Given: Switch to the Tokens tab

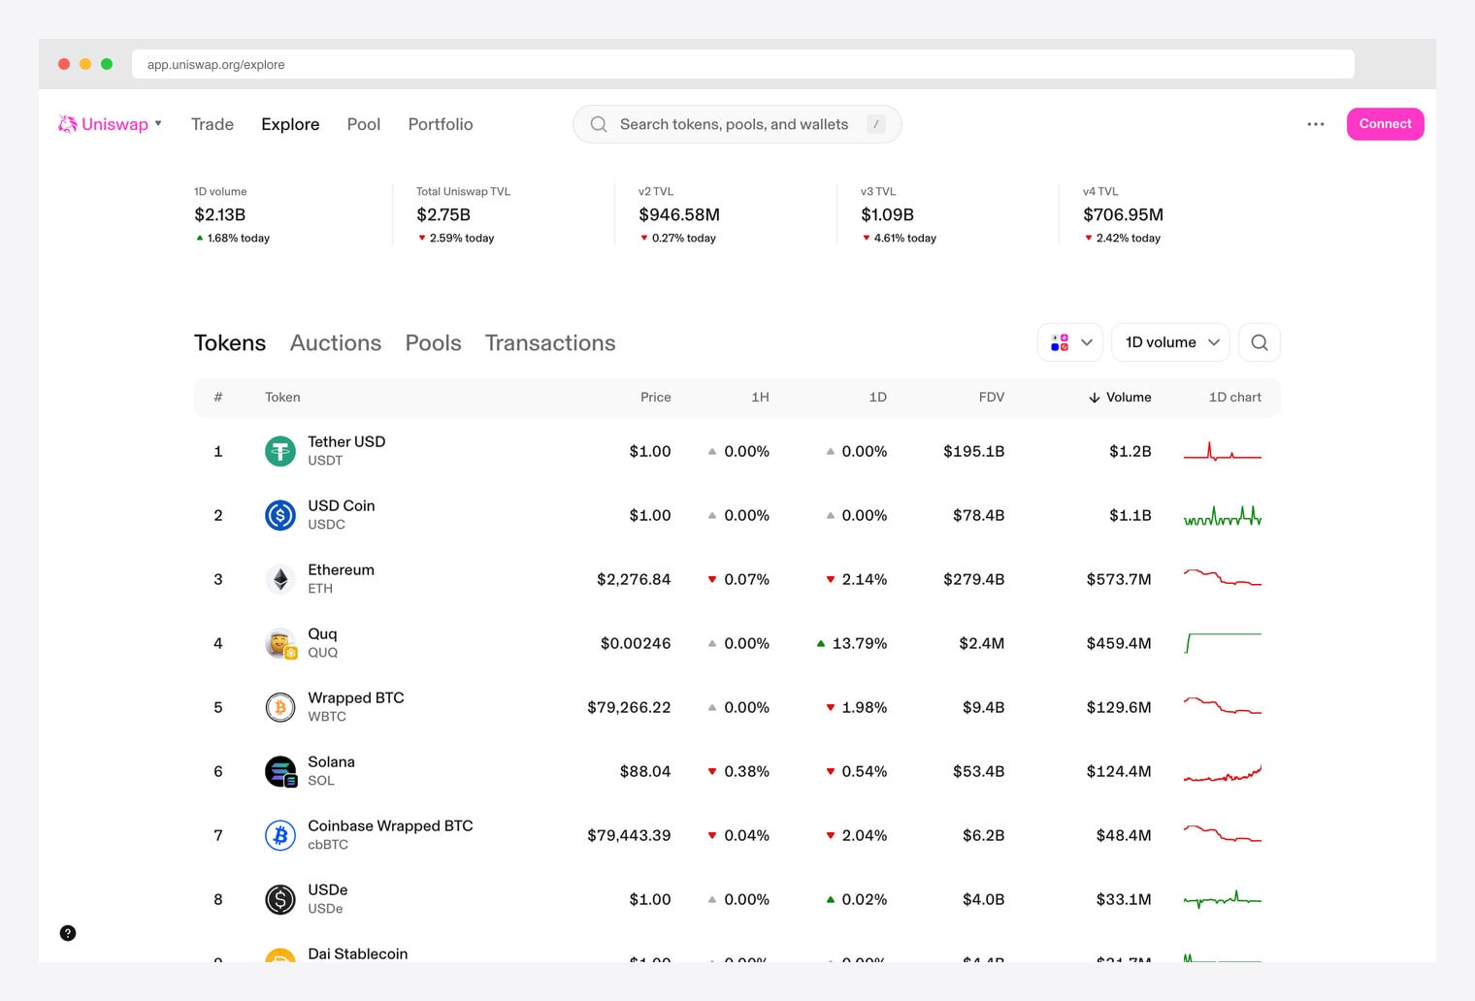Looking at the screenshot, I should (230, 342).
